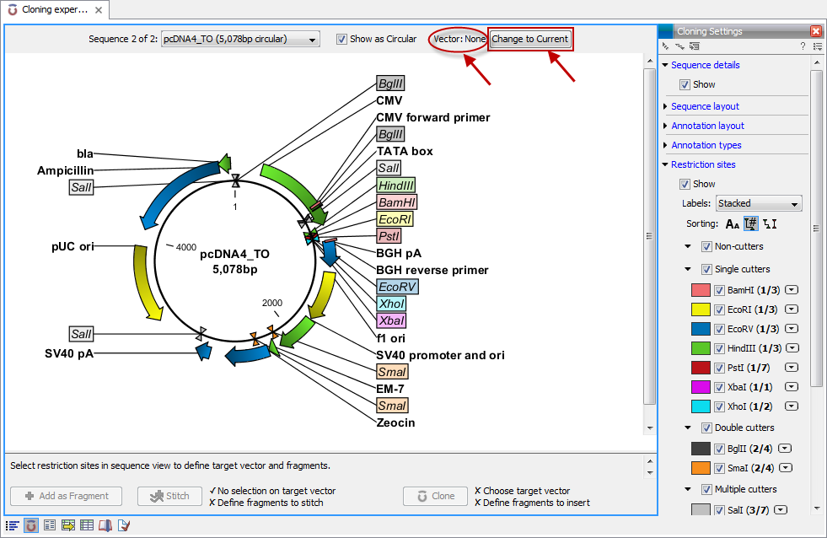Toggle the BamHI enzyme checkbox
Viewport: 827px width, 538px height.
click(x=720, y=290)
